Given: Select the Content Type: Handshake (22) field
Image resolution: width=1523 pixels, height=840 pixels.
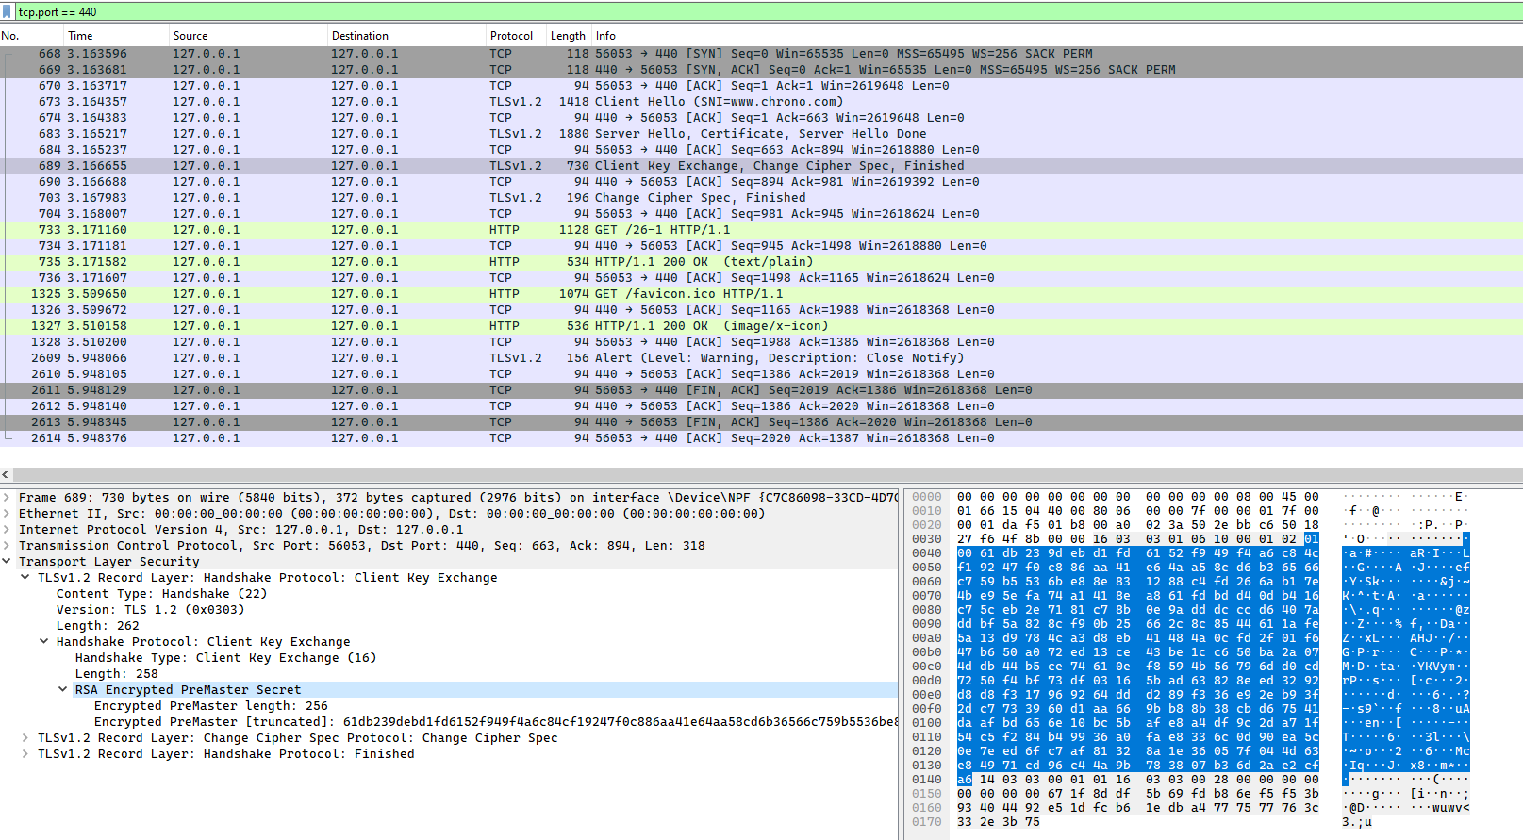Looking at the screenshot, I should click(161, 594).
